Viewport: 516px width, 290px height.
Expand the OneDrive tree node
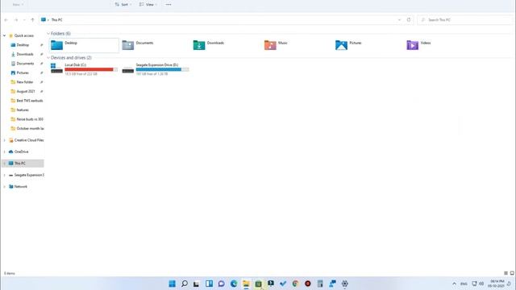tap(5, 152)
